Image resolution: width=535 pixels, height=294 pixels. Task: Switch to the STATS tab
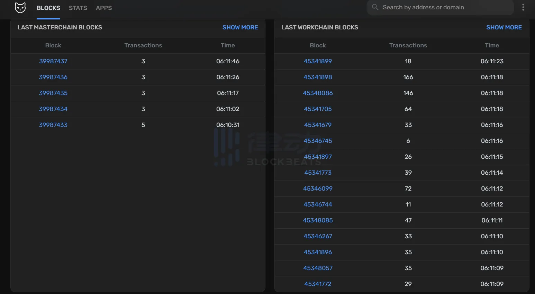[78, 8]
